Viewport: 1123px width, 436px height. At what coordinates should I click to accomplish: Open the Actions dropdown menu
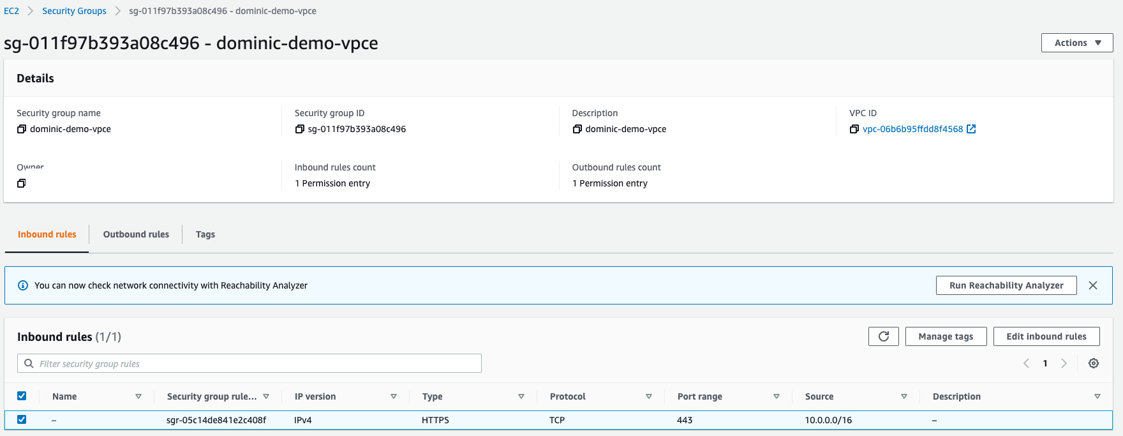[x=1076, y=43]
